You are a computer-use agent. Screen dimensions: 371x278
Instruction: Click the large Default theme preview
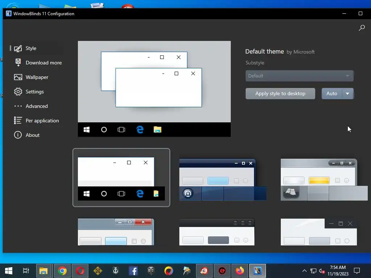coord(154,89)
